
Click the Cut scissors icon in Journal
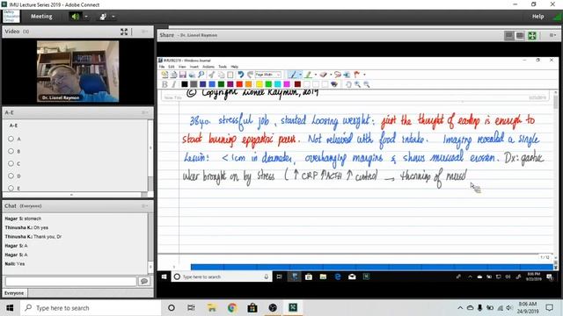coord(211,75)
